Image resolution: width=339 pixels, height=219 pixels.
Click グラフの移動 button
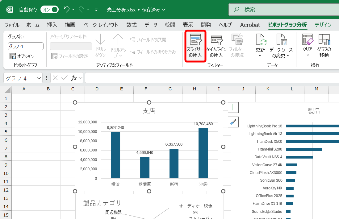(x=324, y=46)
